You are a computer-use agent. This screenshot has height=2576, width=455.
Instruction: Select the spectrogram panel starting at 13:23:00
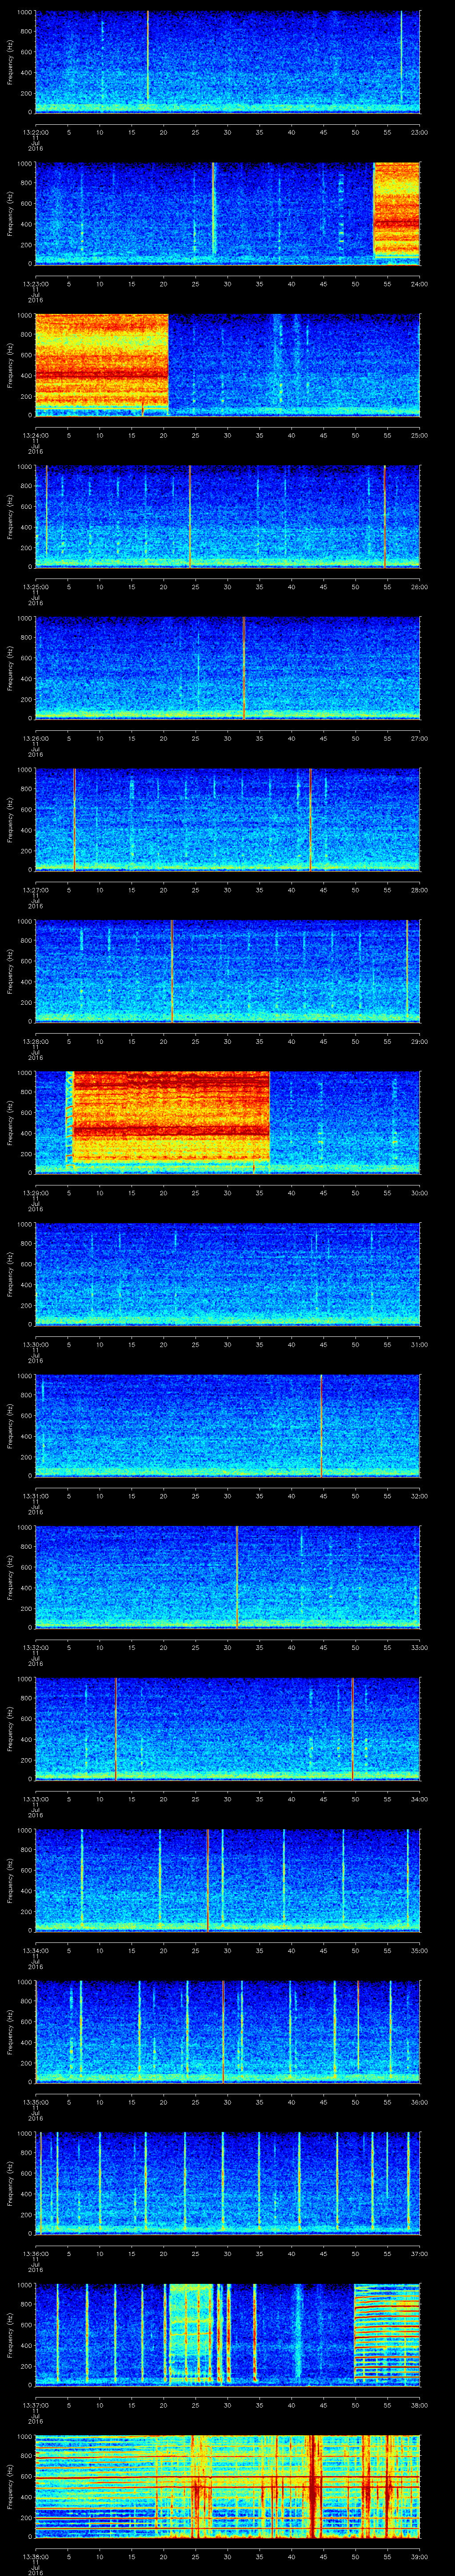click(227, 213)
